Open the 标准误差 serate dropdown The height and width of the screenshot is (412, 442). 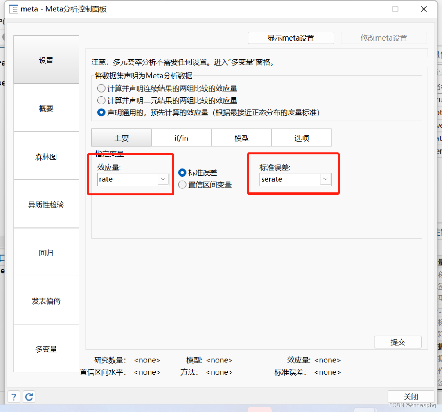tap(325, 179)
